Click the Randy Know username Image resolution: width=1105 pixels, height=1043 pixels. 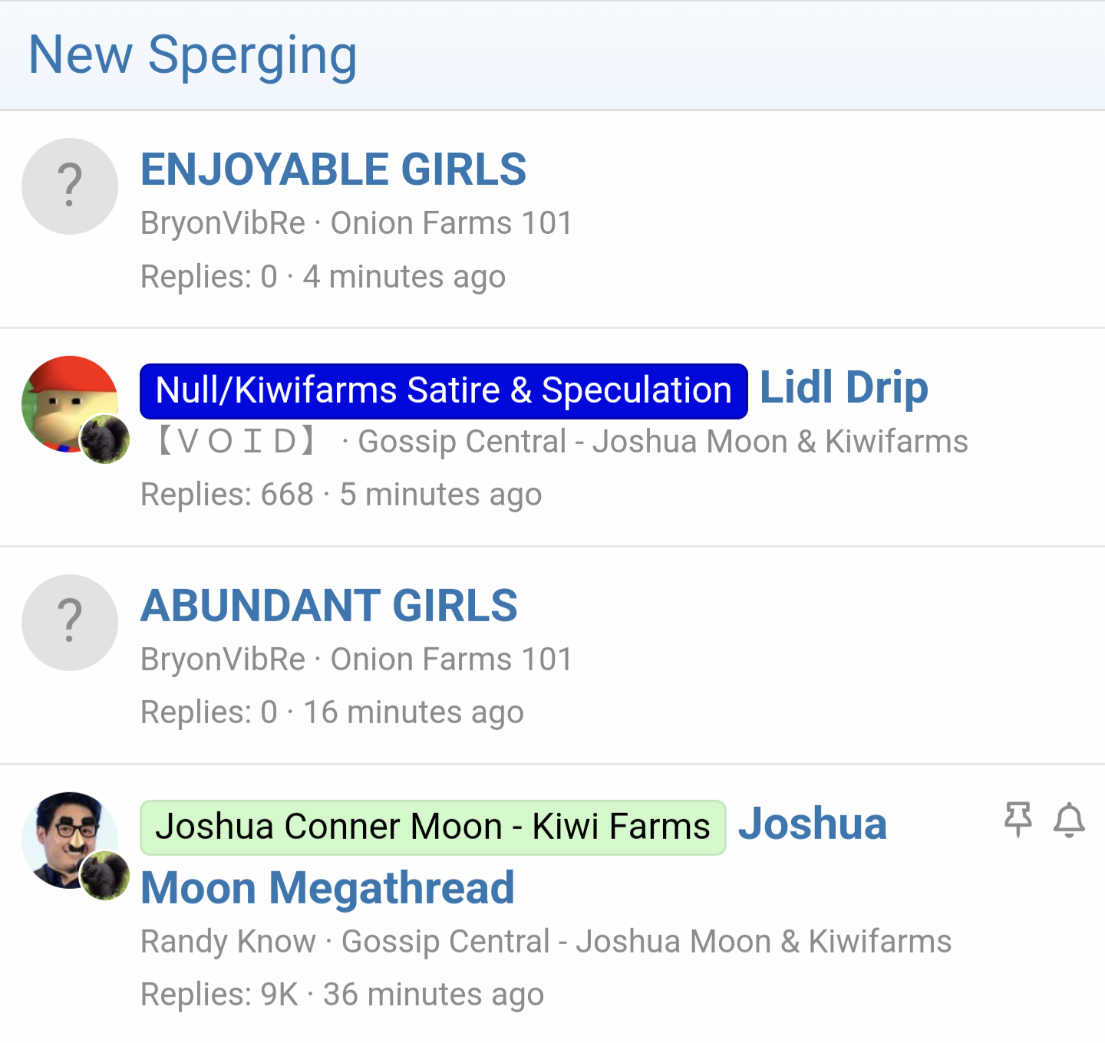point(228,942)
